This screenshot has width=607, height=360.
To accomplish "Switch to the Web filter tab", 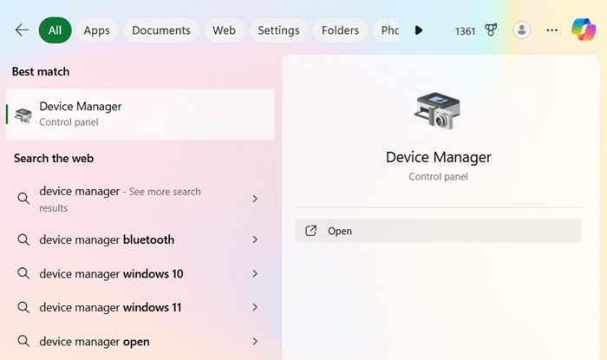I will pyautogui.click(x=224, y=30).
